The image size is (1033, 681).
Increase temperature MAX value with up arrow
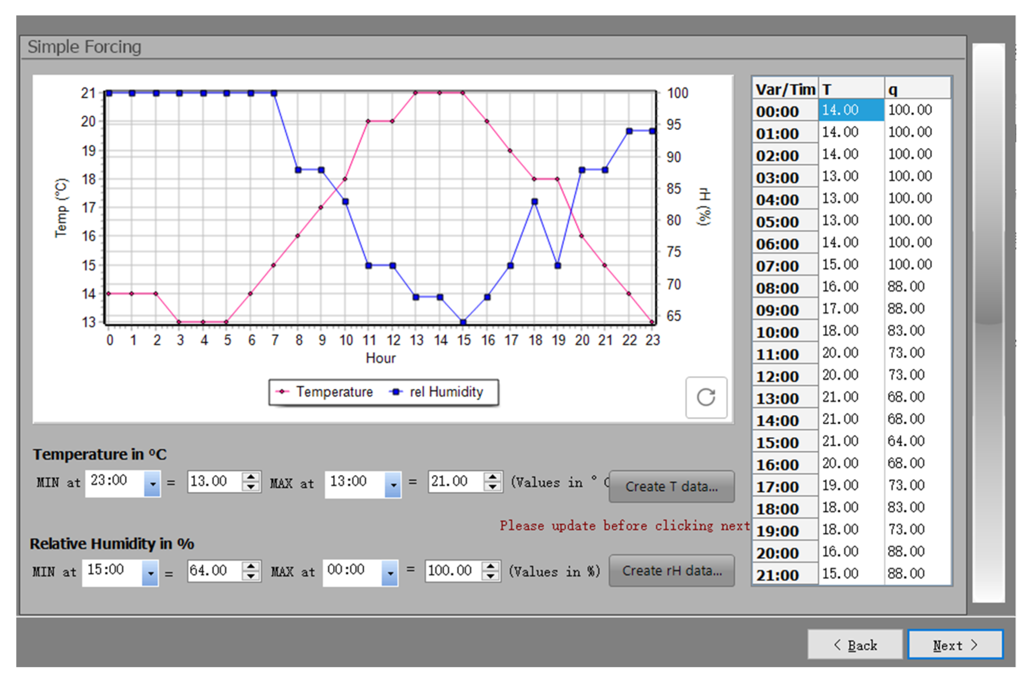(x=492, y=477)
